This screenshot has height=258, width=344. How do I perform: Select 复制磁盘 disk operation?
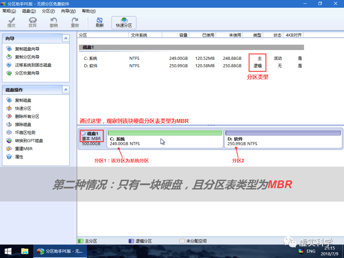[x=19, y=100]
